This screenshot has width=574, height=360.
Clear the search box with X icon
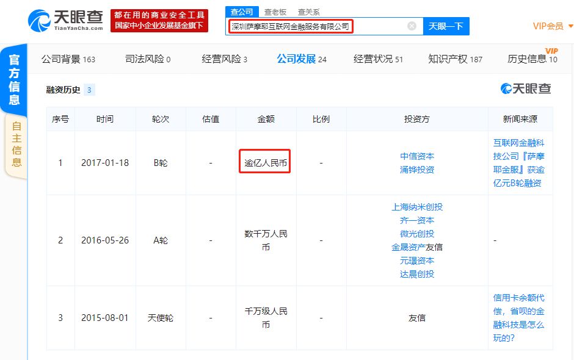pos(412,26)
